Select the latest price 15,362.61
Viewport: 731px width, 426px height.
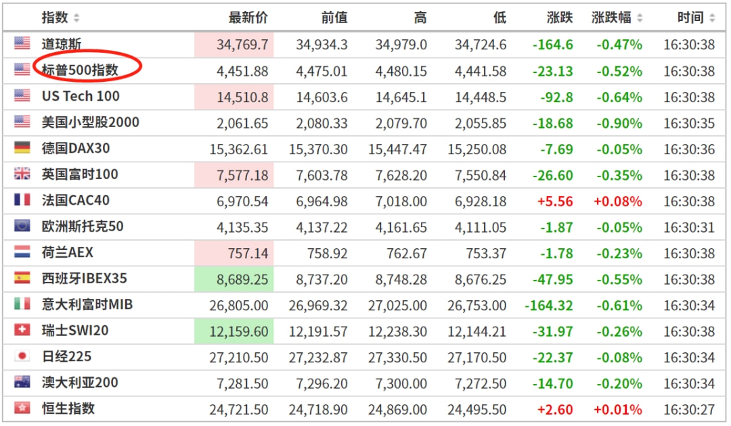click(x=239, y=149)
